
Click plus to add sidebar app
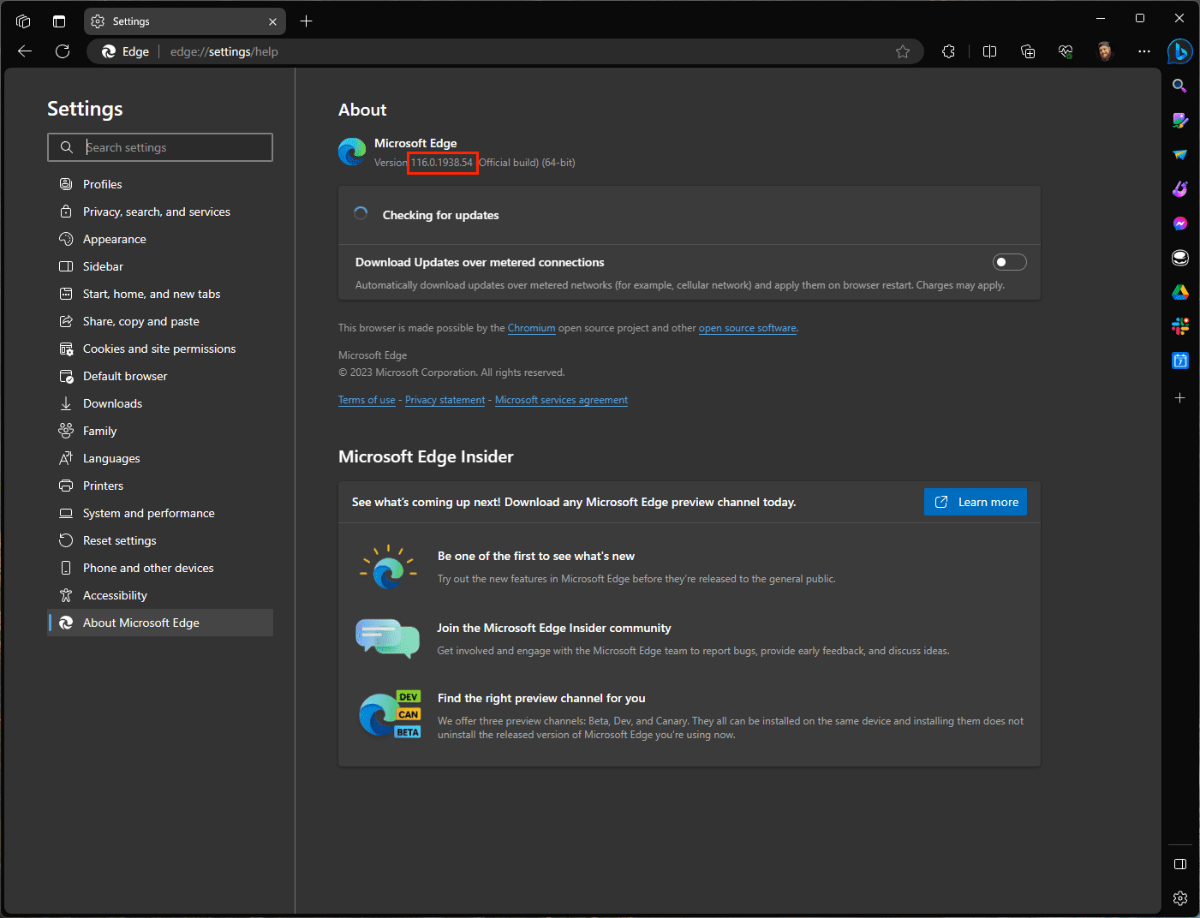coord(1179,398)
